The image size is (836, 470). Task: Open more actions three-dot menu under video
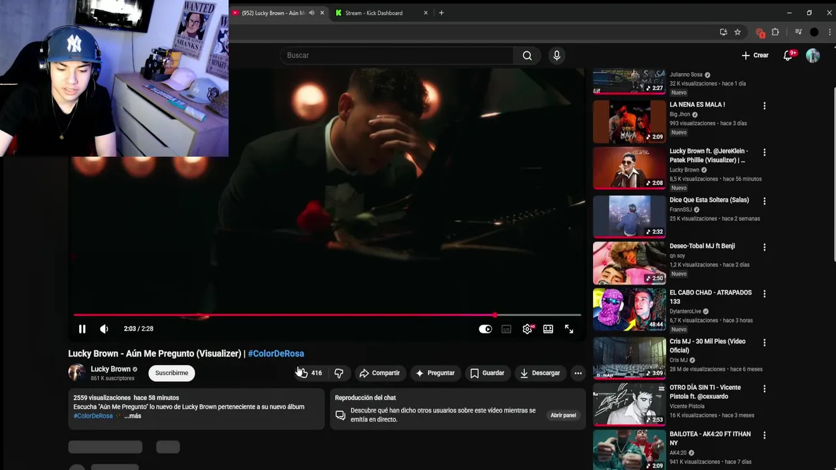[x=578, y=373]
